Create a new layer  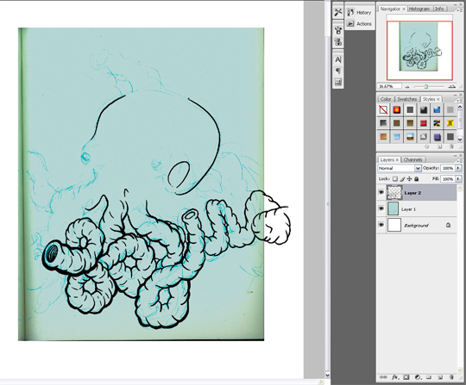[x=440, y=377]
